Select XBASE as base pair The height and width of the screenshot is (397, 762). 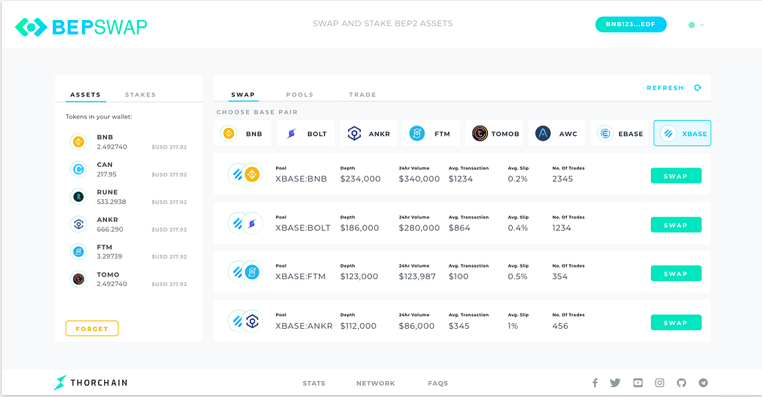click(683, 133)
